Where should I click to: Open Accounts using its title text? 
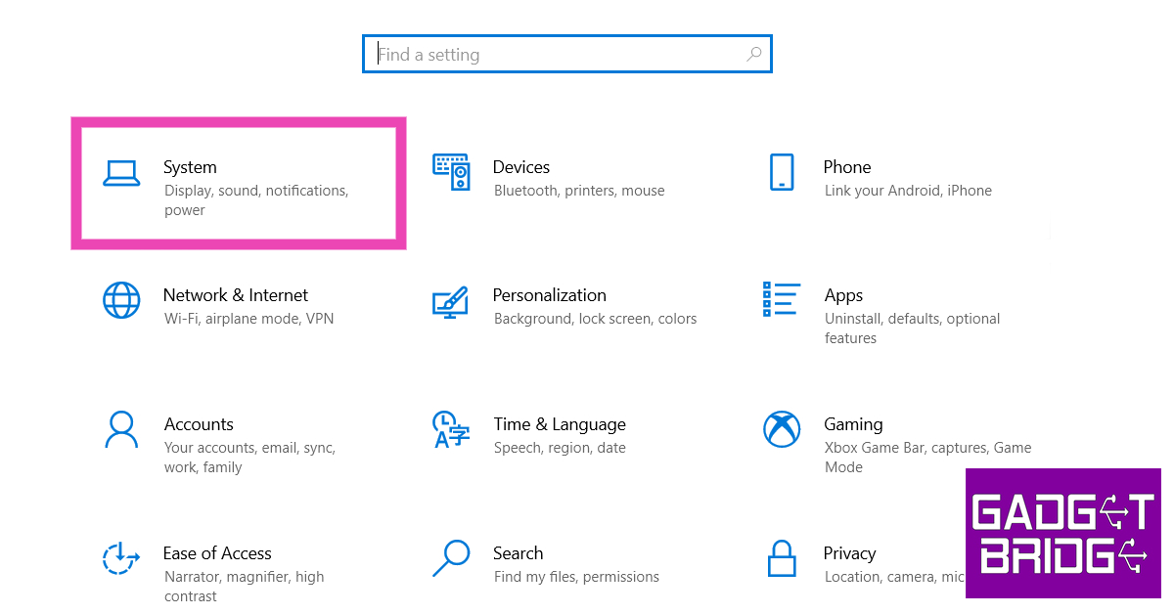coord(199,424)
